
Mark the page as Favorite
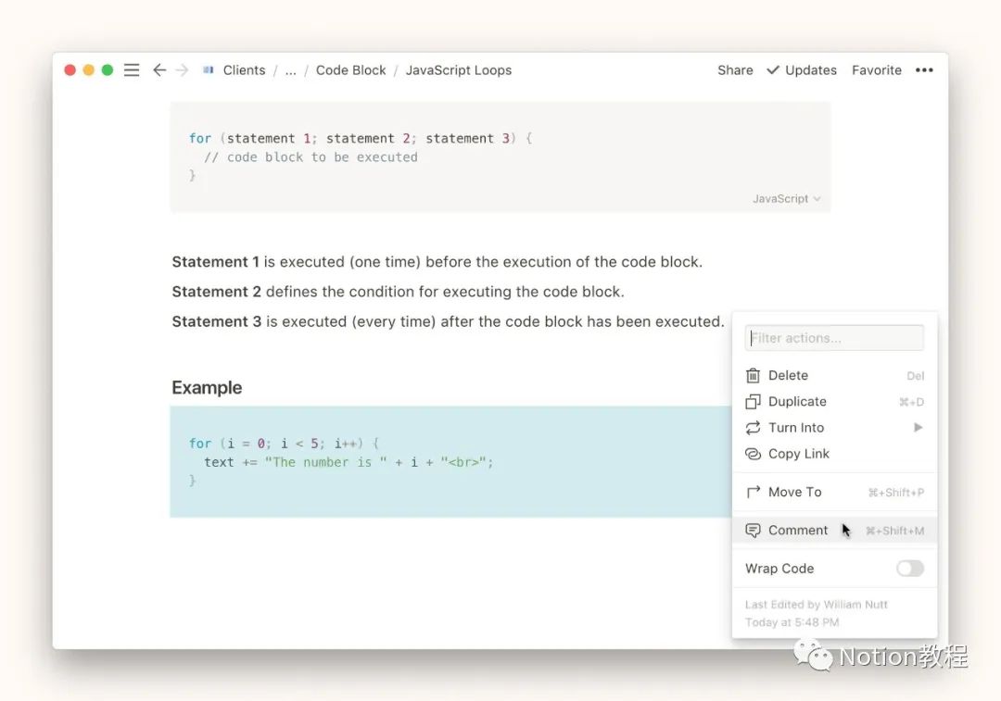(876, 70)
